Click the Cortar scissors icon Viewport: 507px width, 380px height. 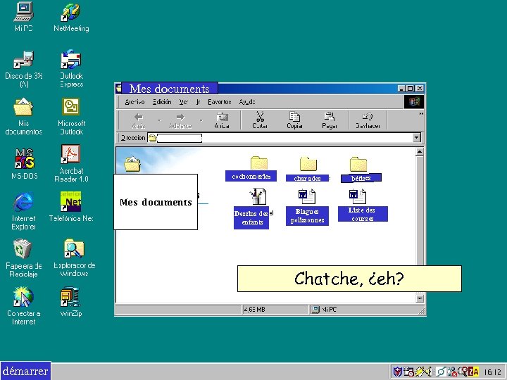pyautogui.click(x=260, y=120)
